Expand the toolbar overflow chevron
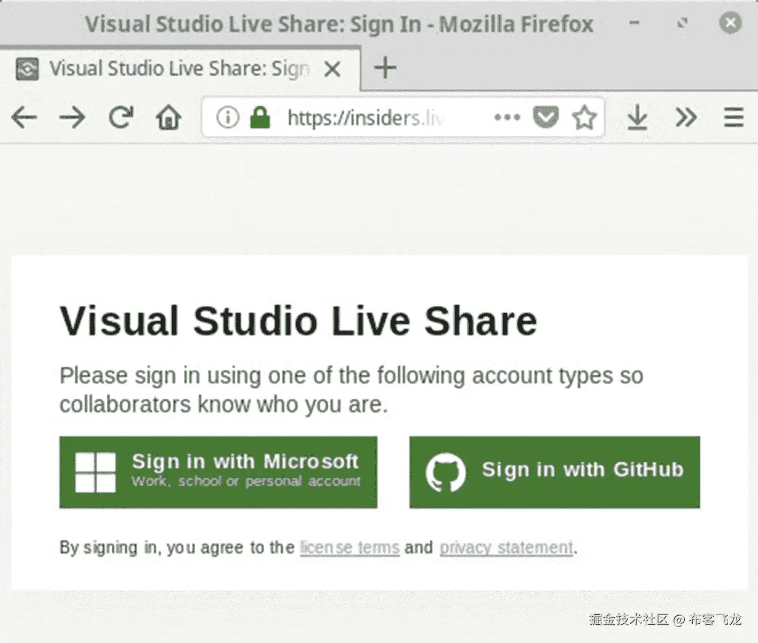The width and height of the screenshot is (758, 643). coord(686,117)
